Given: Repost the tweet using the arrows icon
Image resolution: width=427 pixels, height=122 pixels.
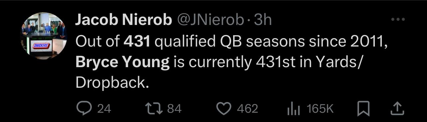Looking at the screenshot, I should pos(154,108).
